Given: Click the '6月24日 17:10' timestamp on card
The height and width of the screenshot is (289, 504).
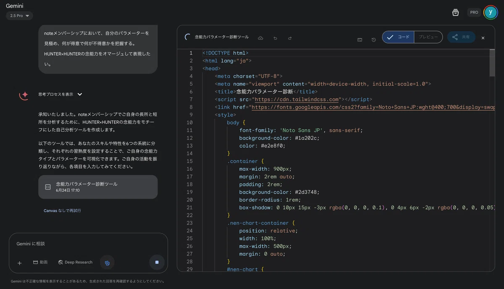Looking at the screenshot, I should [x=68, y=190].
